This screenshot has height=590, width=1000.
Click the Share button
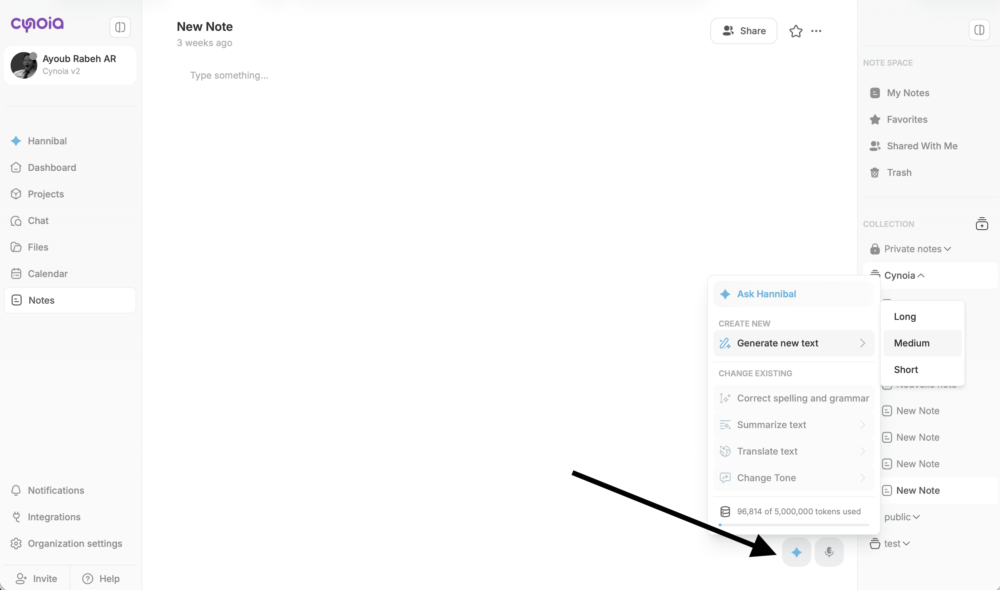(743, 31)
